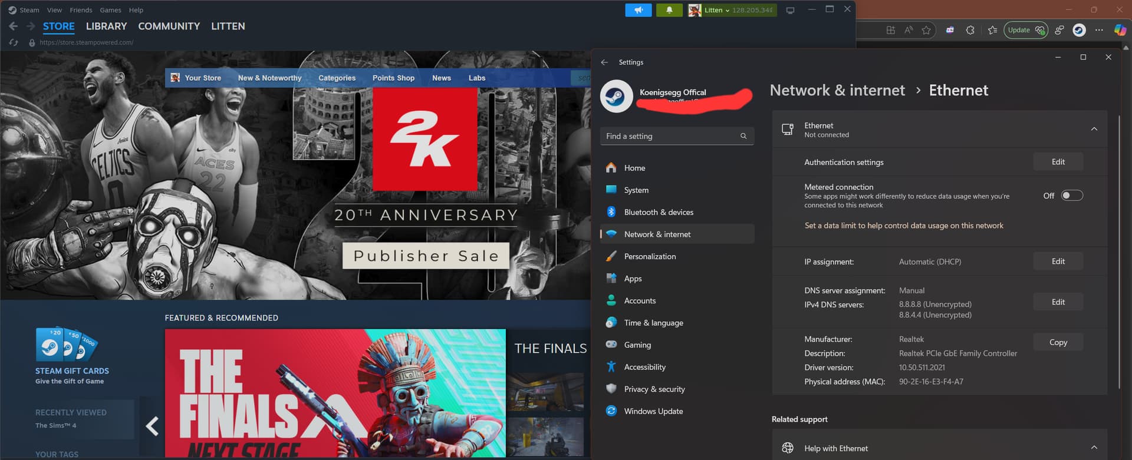This screenshot has height=460, width=1132.
Task: Select Windows Update in Settings sidebar
Action: pyautogui.click(x=653, y=411)
